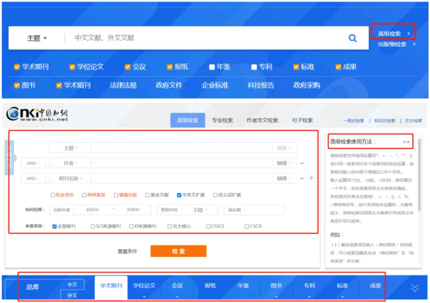Click the magnifier search icon
The image size is (430, 303).
coord(353,38)
